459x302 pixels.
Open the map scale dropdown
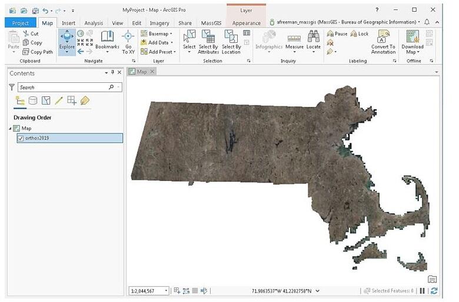pos(166,291)
